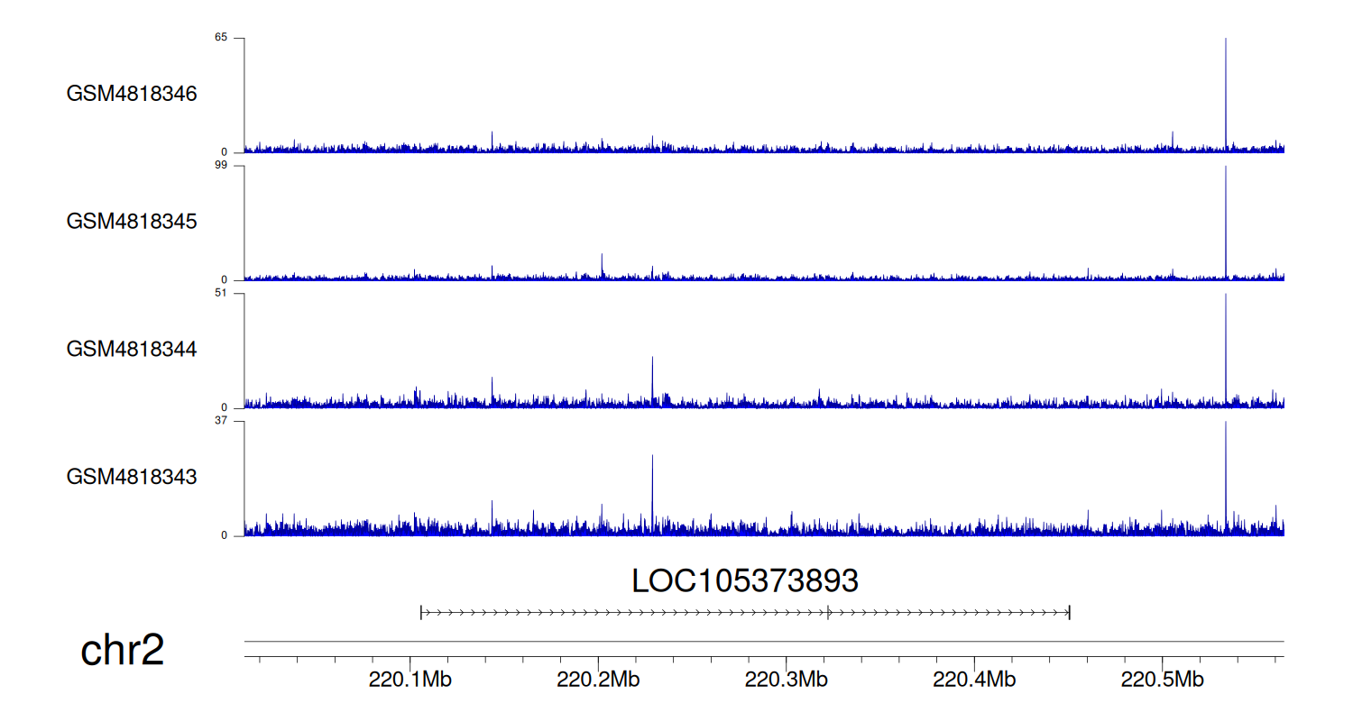The image size is (1353, 703).
Task: Click the right end marker of LOC105373893
Action: point(1069,613)
